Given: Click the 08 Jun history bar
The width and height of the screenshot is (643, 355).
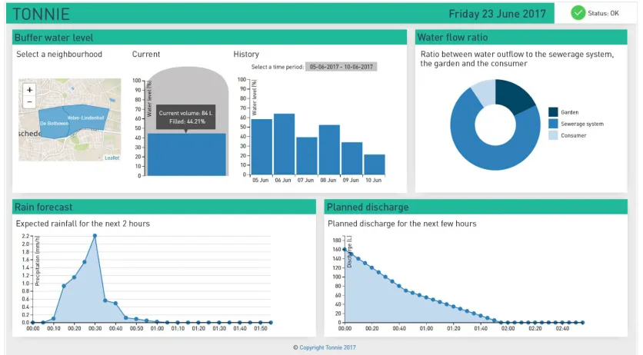Looking at the screenshot, I should pyautogui.click(x=329, y=150).
